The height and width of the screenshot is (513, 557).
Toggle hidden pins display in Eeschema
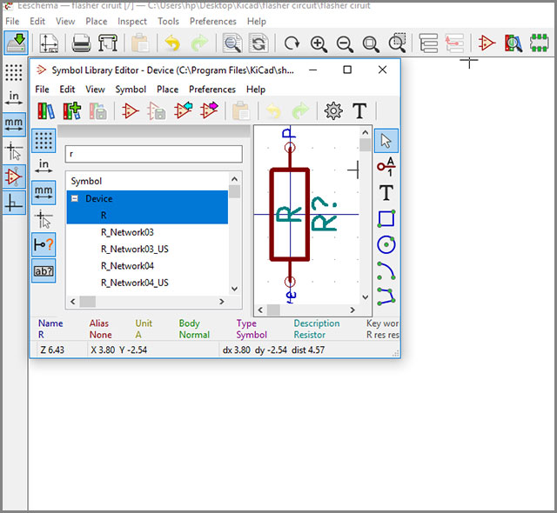(x=14, y=177)
